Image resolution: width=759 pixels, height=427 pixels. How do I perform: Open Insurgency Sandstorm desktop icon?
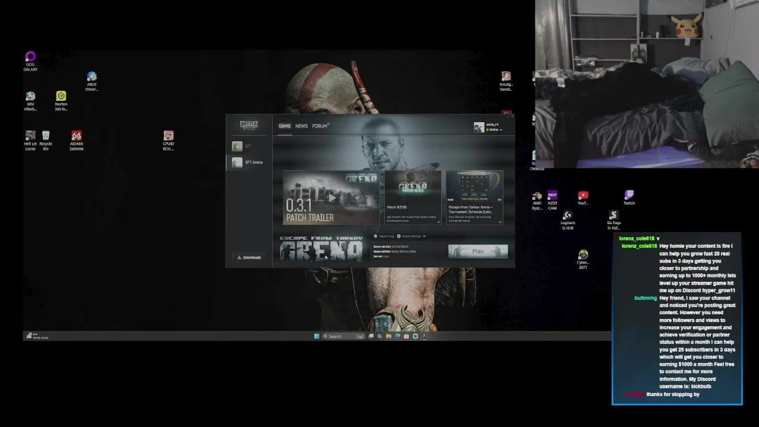click(x=506, y=82)
